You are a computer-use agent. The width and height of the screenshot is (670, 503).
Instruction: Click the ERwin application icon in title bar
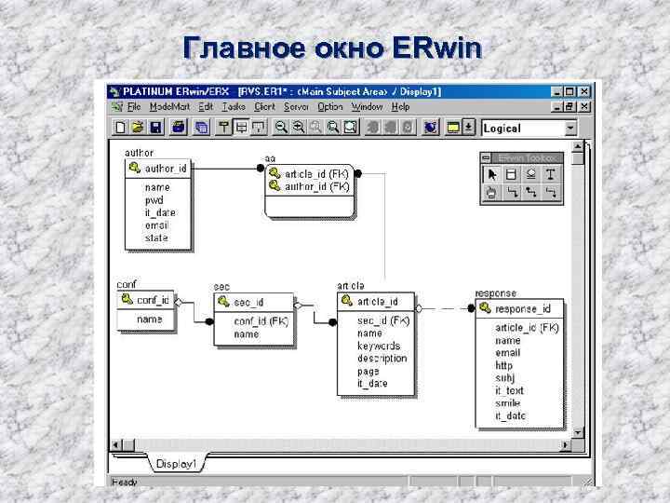(114, 92)
